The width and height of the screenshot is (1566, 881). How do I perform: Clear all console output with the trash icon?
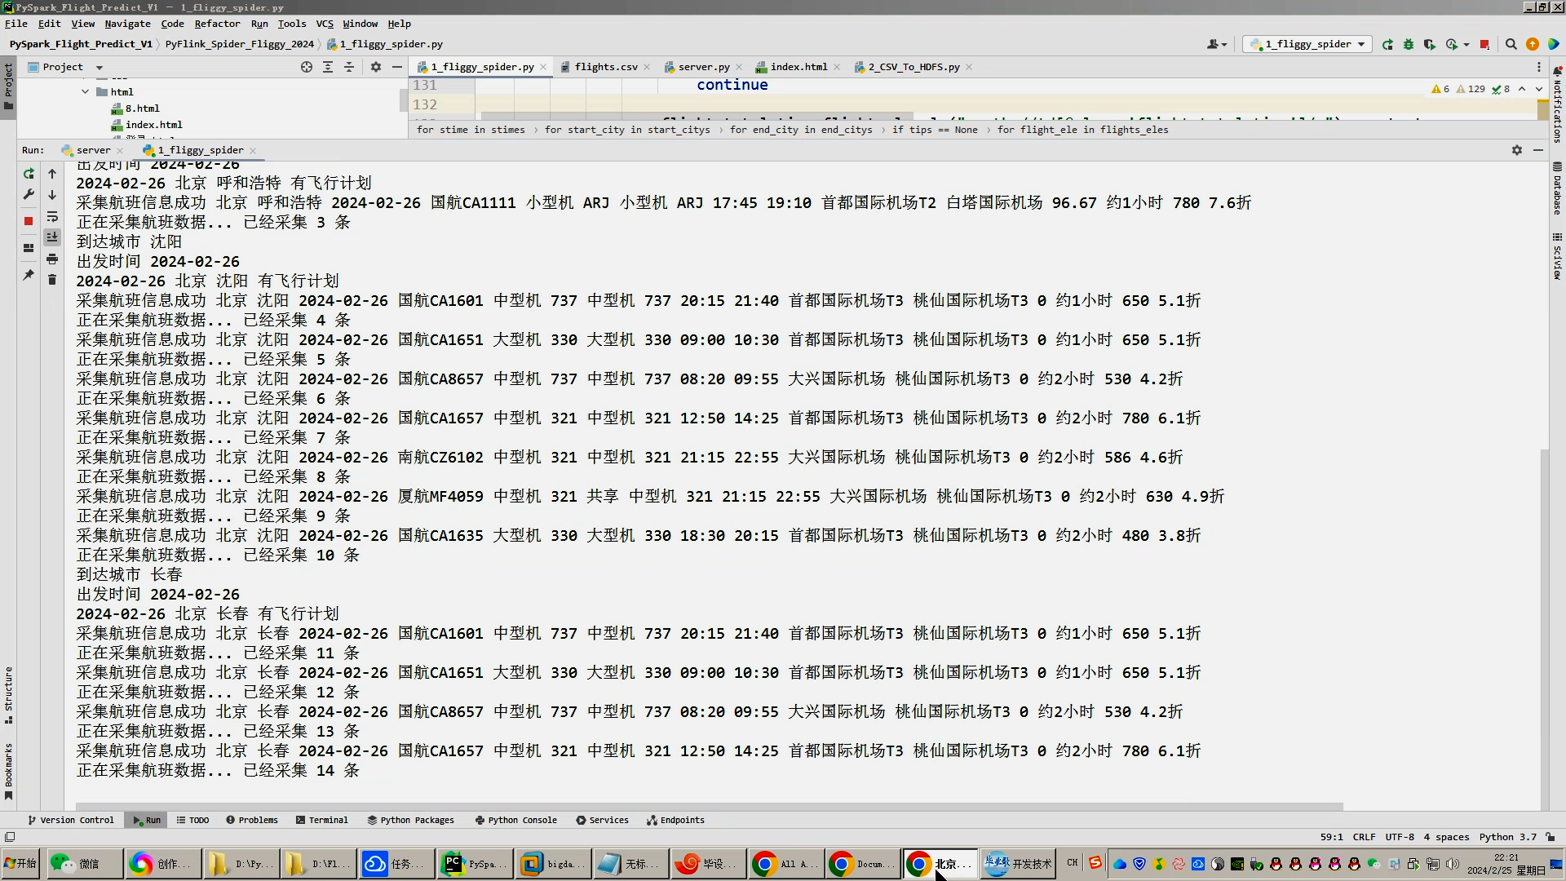click(52, 280)
